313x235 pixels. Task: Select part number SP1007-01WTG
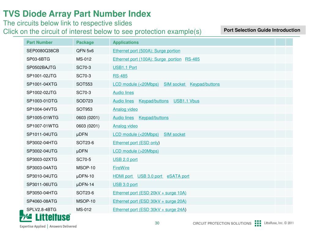pyautogui.click(x=42, y=126)
